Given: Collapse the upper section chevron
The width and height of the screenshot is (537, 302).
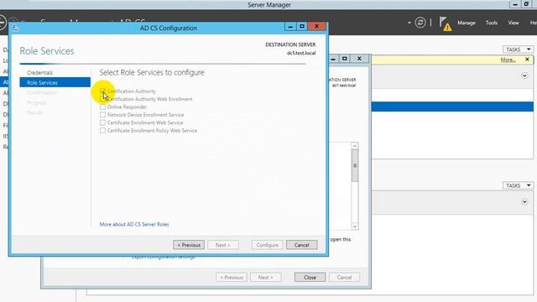Looking at the screenshot, I should tap(524, 75).
